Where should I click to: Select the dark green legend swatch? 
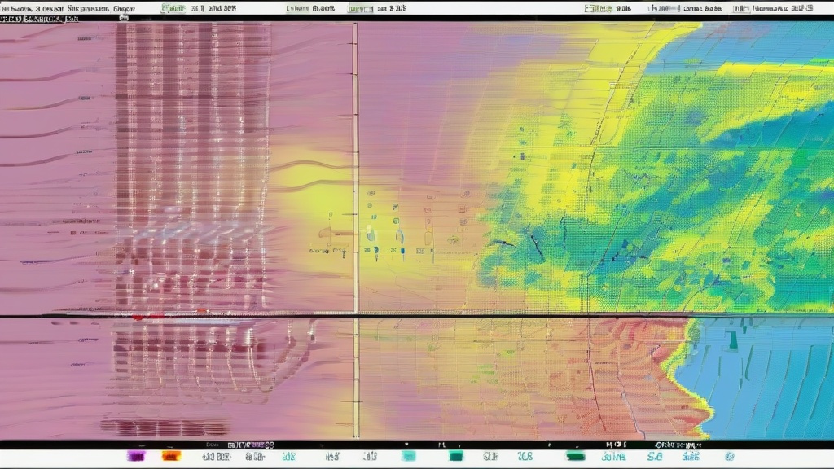pyautogui.click(x=575, y=456)
